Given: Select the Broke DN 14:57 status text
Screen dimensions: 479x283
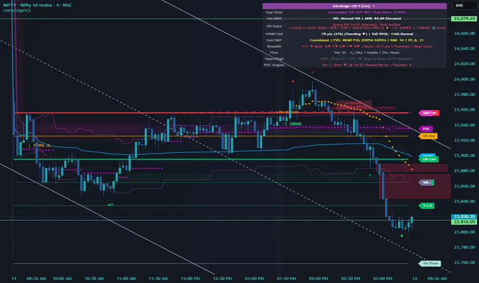Looking at the screenshot, I should tap(366, 25).
